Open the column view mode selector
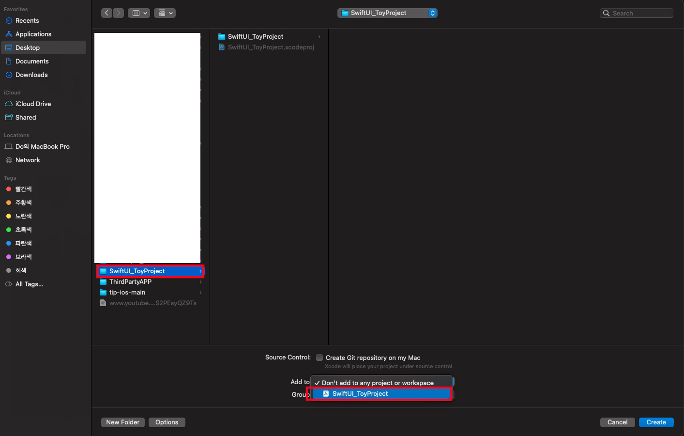Screen dimensions: 684x436 tap(139, 13)
